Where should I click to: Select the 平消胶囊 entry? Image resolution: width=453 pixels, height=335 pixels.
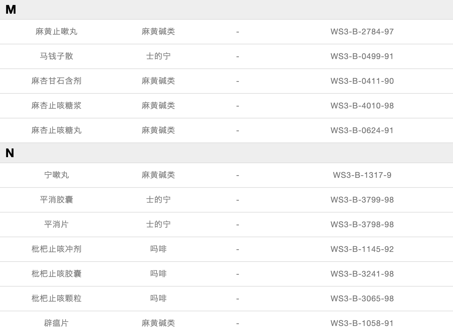click(x=56, y=200)
